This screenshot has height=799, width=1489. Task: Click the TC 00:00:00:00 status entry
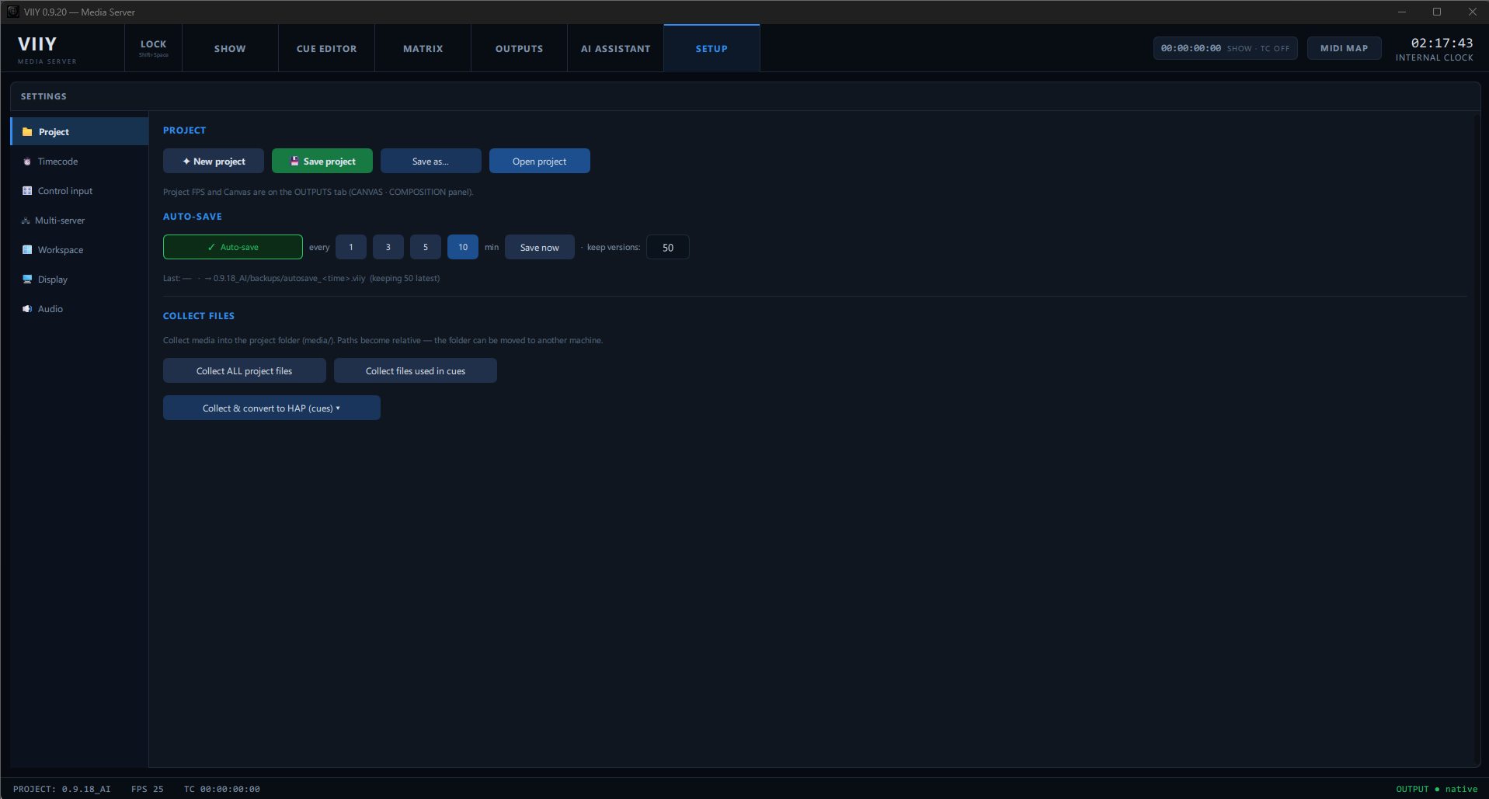point(222,789)
